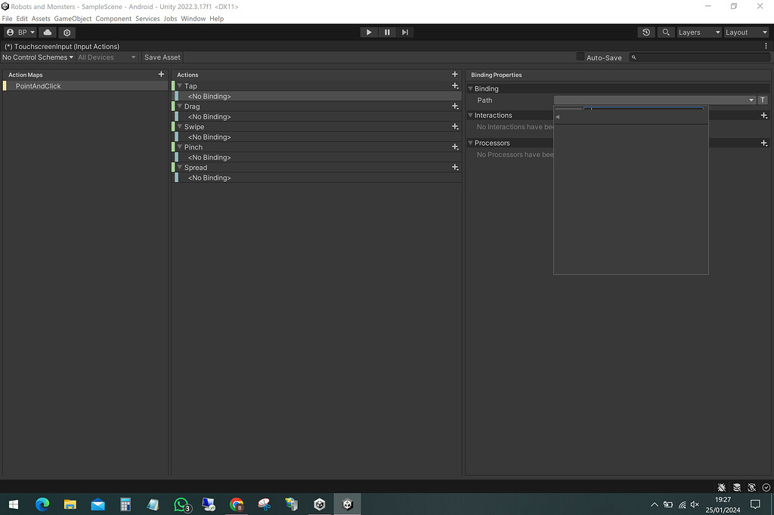Image resolution: width=774 pixels, height=515 pixels.
Task: Open the Search tool next to history icon
Action: point(666,32)
